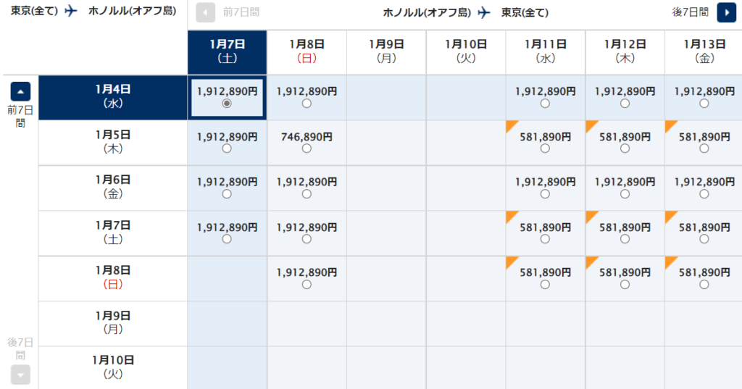Select fare radio for 1月6日 departure, 1月13日 return
The image size is (742, 389).
point(704,194)
